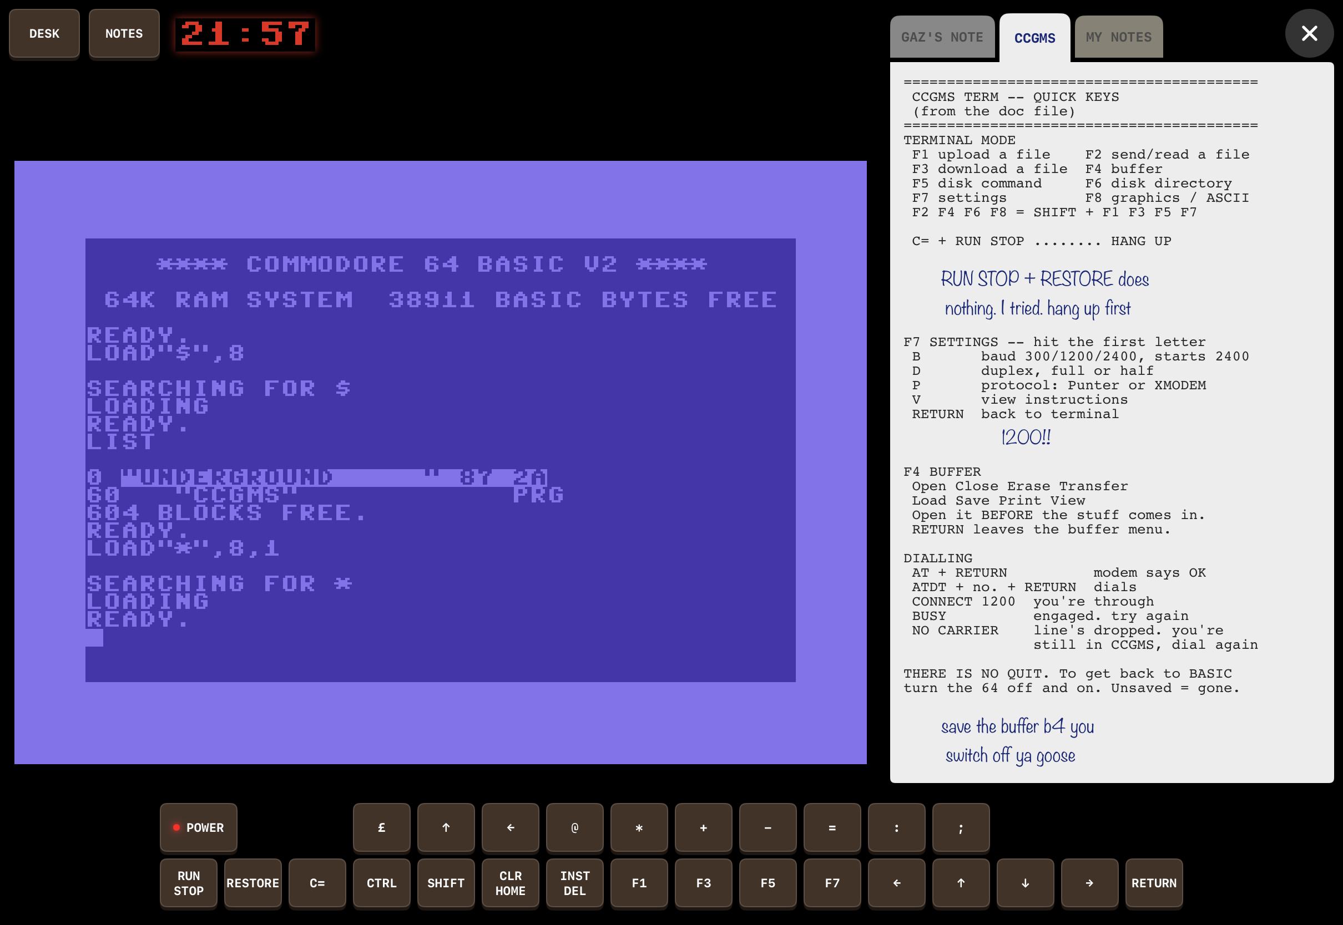The height and width of the screenshot is (925, 1343).
Task: Click the red 21:57 clock display
Action: point(245,34)
